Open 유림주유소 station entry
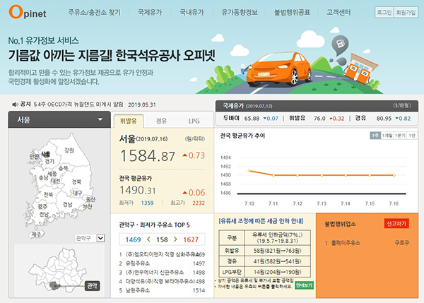 (x=162, y=263)
